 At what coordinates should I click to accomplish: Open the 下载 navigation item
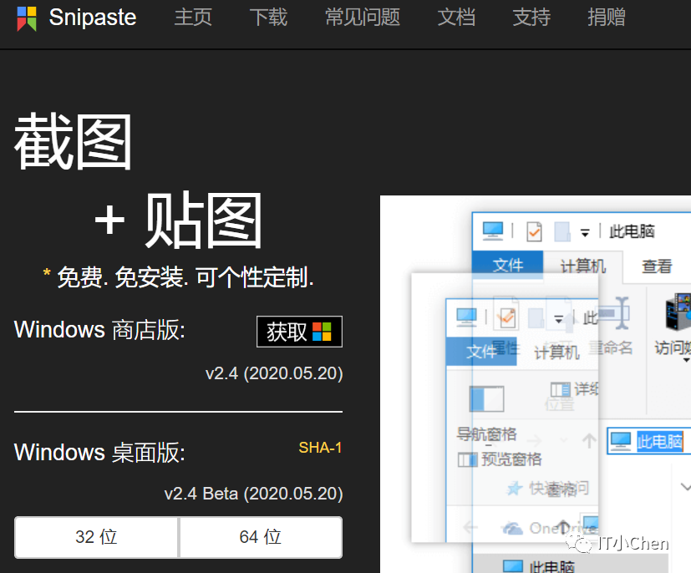[268, 18]
